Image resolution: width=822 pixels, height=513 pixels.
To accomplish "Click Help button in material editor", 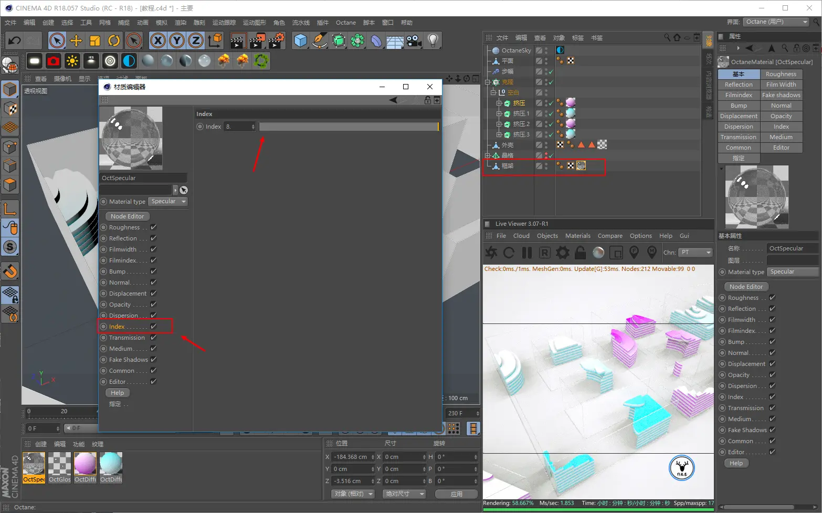I will point(118,393).
